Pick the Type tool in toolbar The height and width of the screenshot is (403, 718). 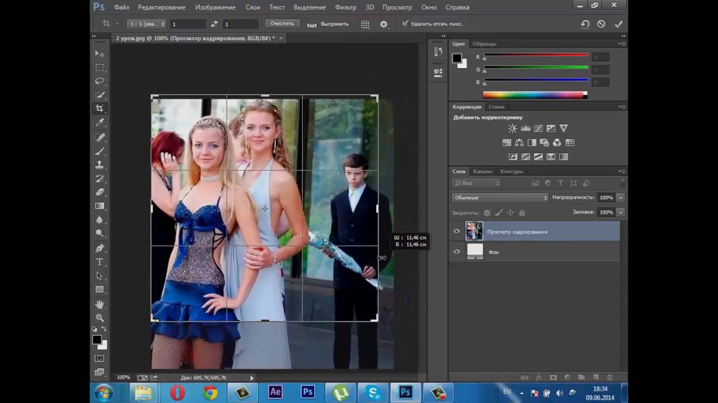pyautogui.click(x=100, y=262)
